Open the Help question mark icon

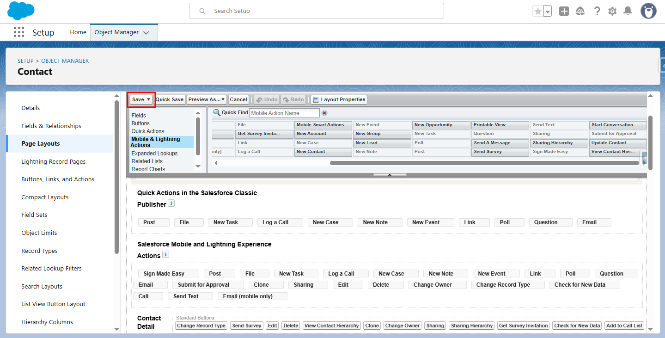pyautogui.click(x=597, y=12)
